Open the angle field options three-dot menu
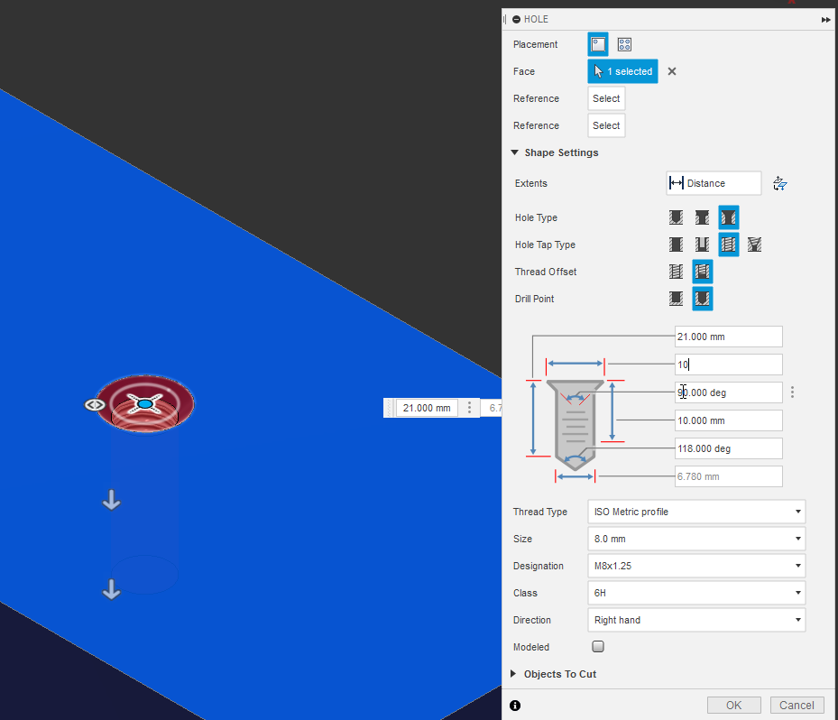The height and width of the screenshot is (720, 838). (x=792, y=392)
